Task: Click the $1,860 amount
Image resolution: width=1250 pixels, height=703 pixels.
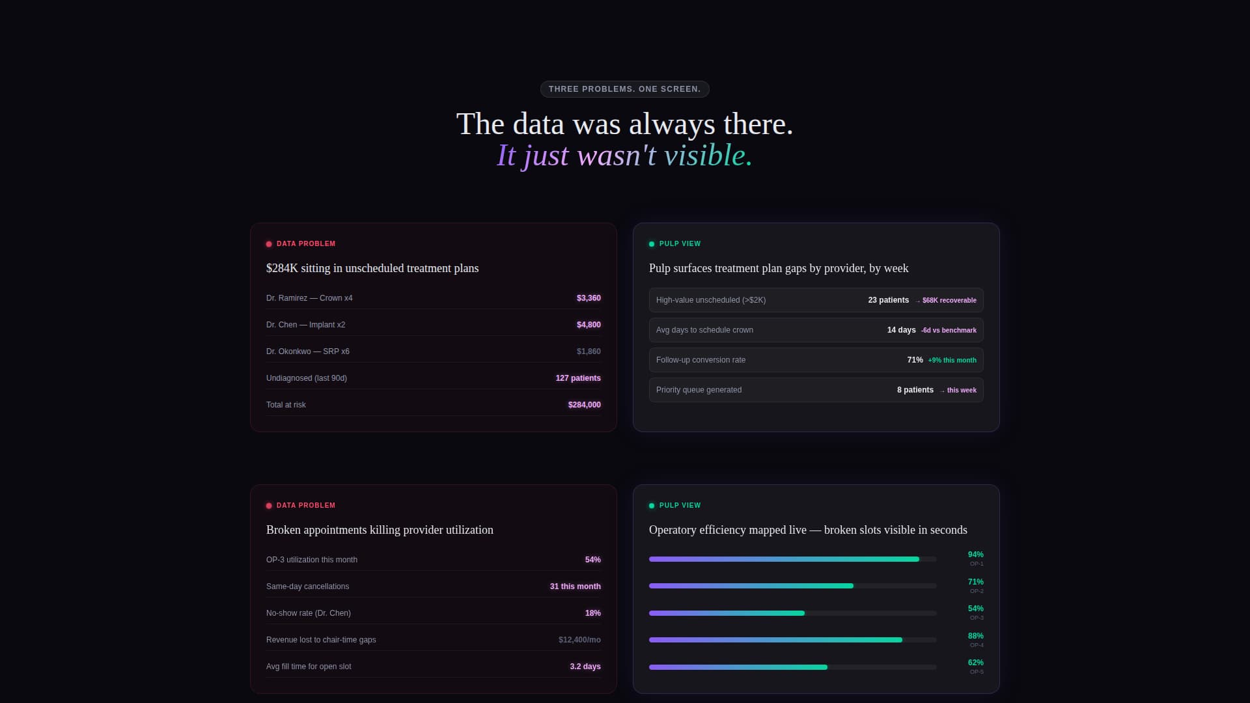Action: [x=589, y=351]
